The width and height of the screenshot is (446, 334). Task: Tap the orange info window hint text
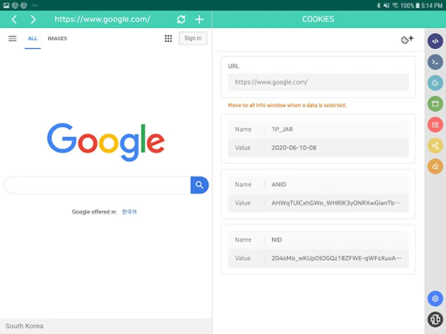[x=287, y=105]
